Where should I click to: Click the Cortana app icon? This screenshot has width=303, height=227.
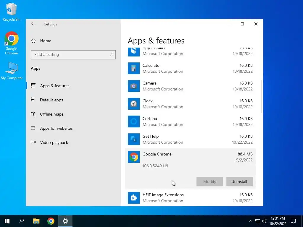(133, 121)
